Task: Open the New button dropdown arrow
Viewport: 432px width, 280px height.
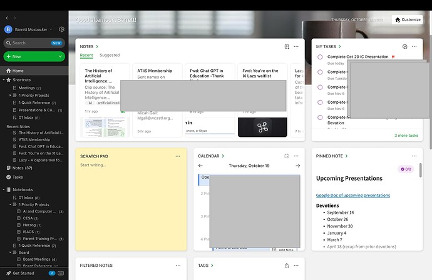Action: click(60, 56)
